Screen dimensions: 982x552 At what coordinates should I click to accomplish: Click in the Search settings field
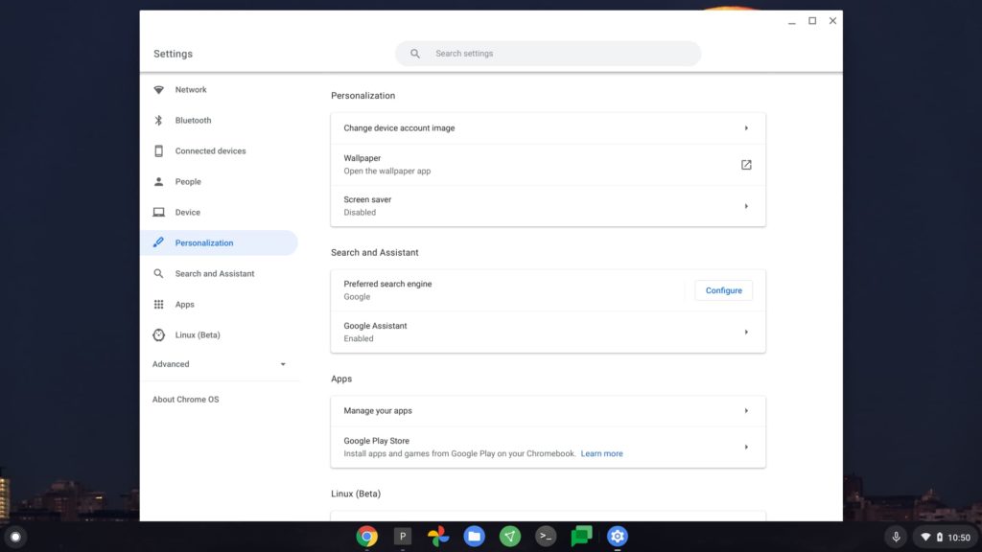coord(548,54)
